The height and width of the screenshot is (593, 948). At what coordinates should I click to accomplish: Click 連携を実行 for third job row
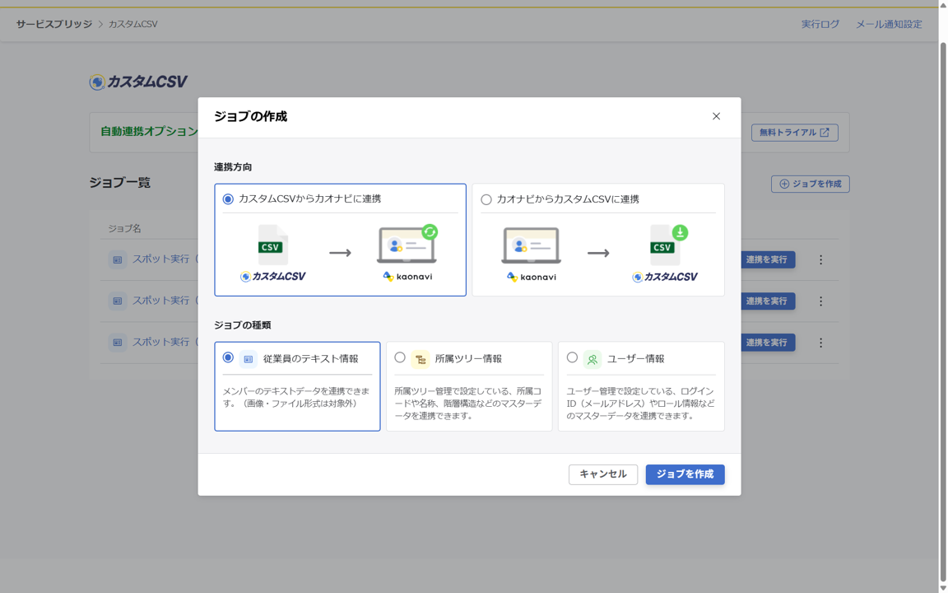(x=768, y=343)
